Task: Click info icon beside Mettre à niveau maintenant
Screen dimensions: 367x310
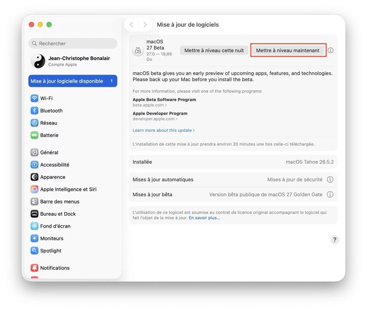Action: (330, 50)
